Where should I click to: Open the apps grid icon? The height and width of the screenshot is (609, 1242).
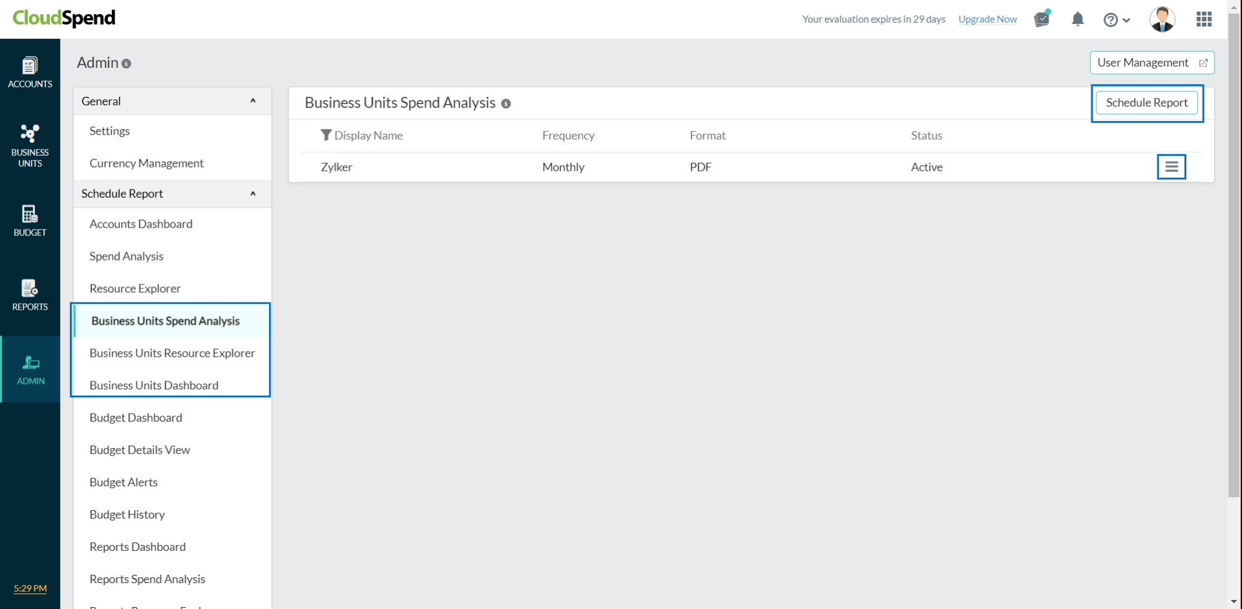(x=1204, y=19)
